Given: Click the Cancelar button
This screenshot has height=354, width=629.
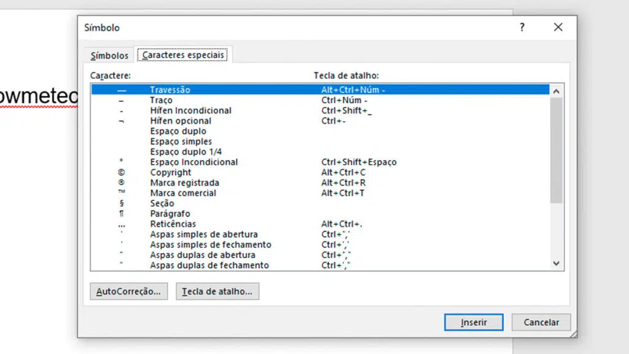Looking at the screenshot, I should pos(541,322).
